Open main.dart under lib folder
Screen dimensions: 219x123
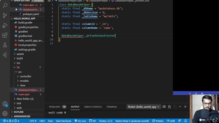pos(24,94)
